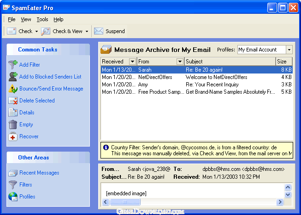Click the Bounce/Send Error warning icon
The width and height of the screenshot is (301, 215).
[13, 89]
